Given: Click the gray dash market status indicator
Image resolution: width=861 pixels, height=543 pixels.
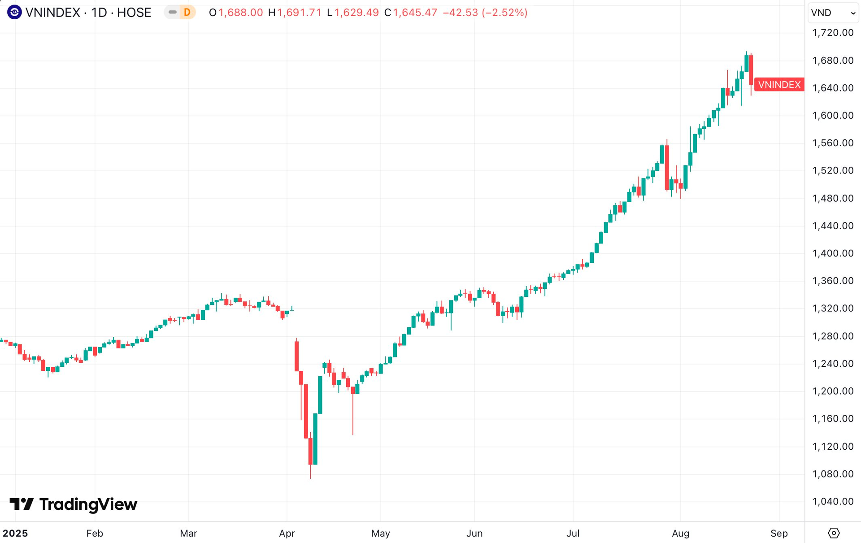Looking at the screenshot, I should (x=172, y=12).
